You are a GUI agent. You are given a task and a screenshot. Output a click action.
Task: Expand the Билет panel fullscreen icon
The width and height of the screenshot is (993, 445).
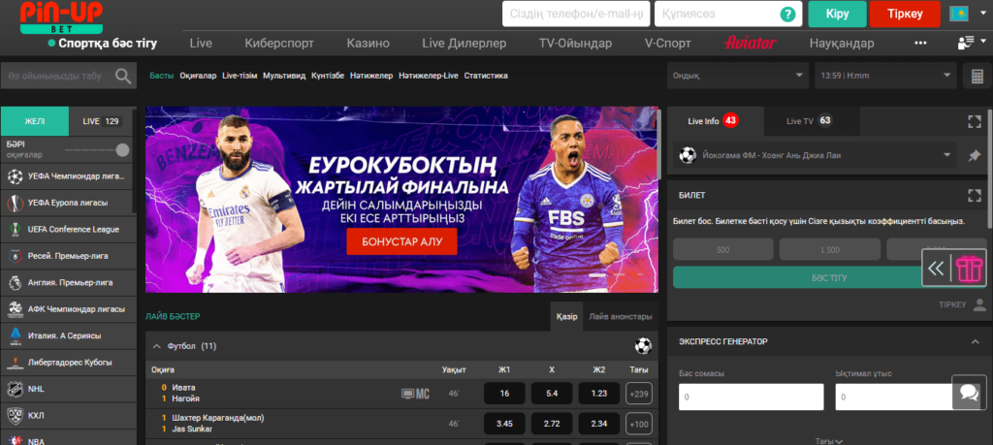974,195
